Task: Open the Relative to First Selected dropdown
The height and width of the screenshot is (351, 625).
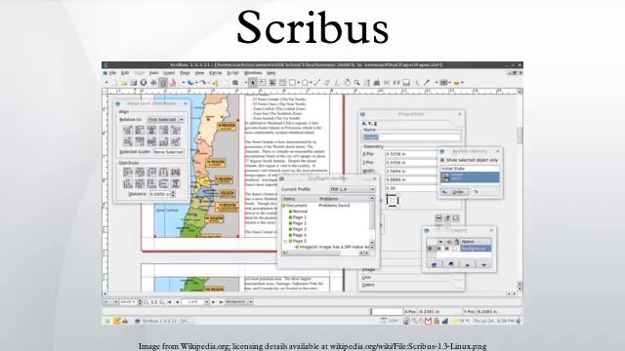Action: click(165, 119)
